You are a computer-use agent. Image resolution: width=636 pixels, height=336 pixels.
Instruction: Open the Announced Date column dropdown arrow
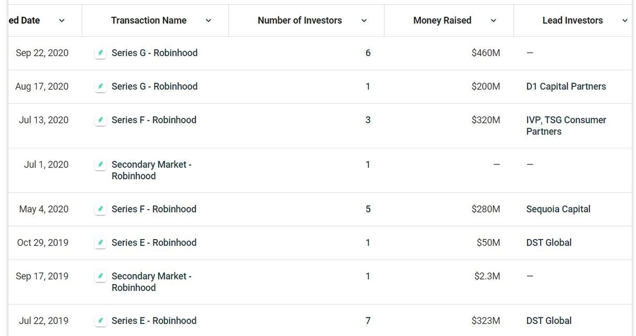pyautogui.click(x=61, y=21)
